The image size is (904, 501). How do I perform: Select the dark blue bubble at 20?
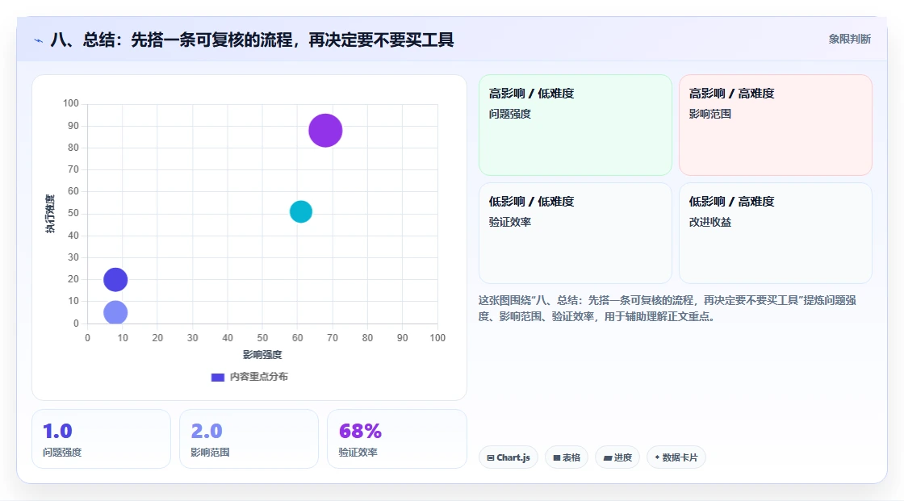pyautogui.click(x=115, y=280)
